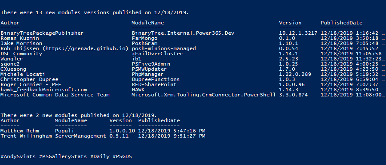Screen dimensions: 386x165
Task: Click the Author column header in top table
Action: (10, 23)
